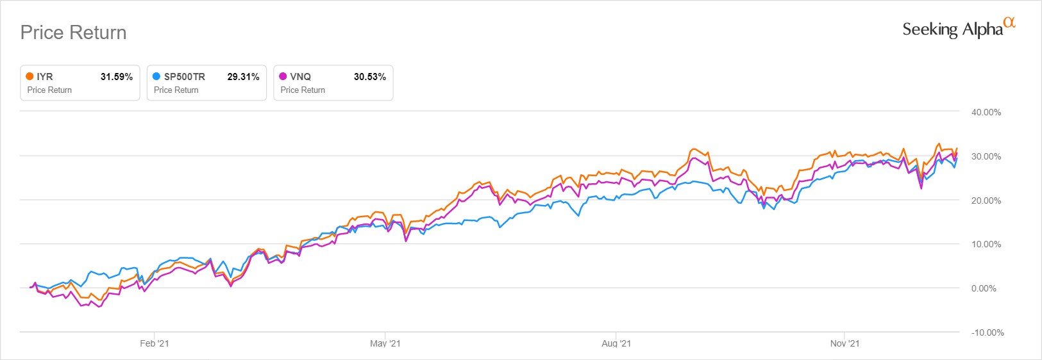
Task: Click the 40.00% y-axis label
Action: (986, 112)
